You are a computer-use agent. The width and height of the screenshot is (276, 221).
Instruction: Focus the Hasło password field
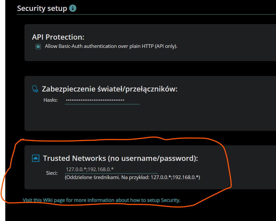[x=102, y=100]
